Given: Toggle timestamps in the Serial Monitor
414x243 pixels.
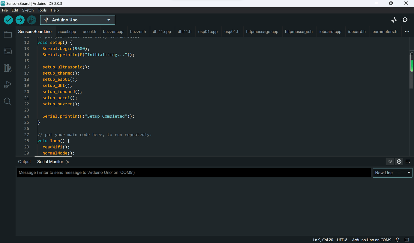Looking at the screenshot, I should (399, 161).
